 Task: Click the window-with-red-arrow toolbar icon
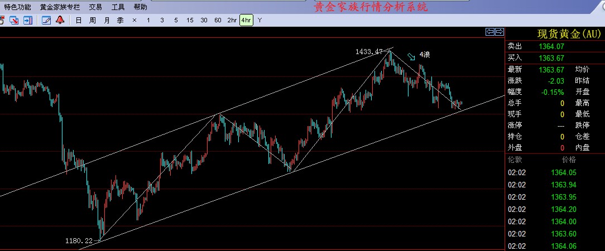(14, 21)
